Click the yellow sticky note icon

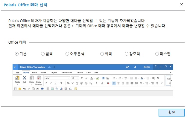(76, 89)
